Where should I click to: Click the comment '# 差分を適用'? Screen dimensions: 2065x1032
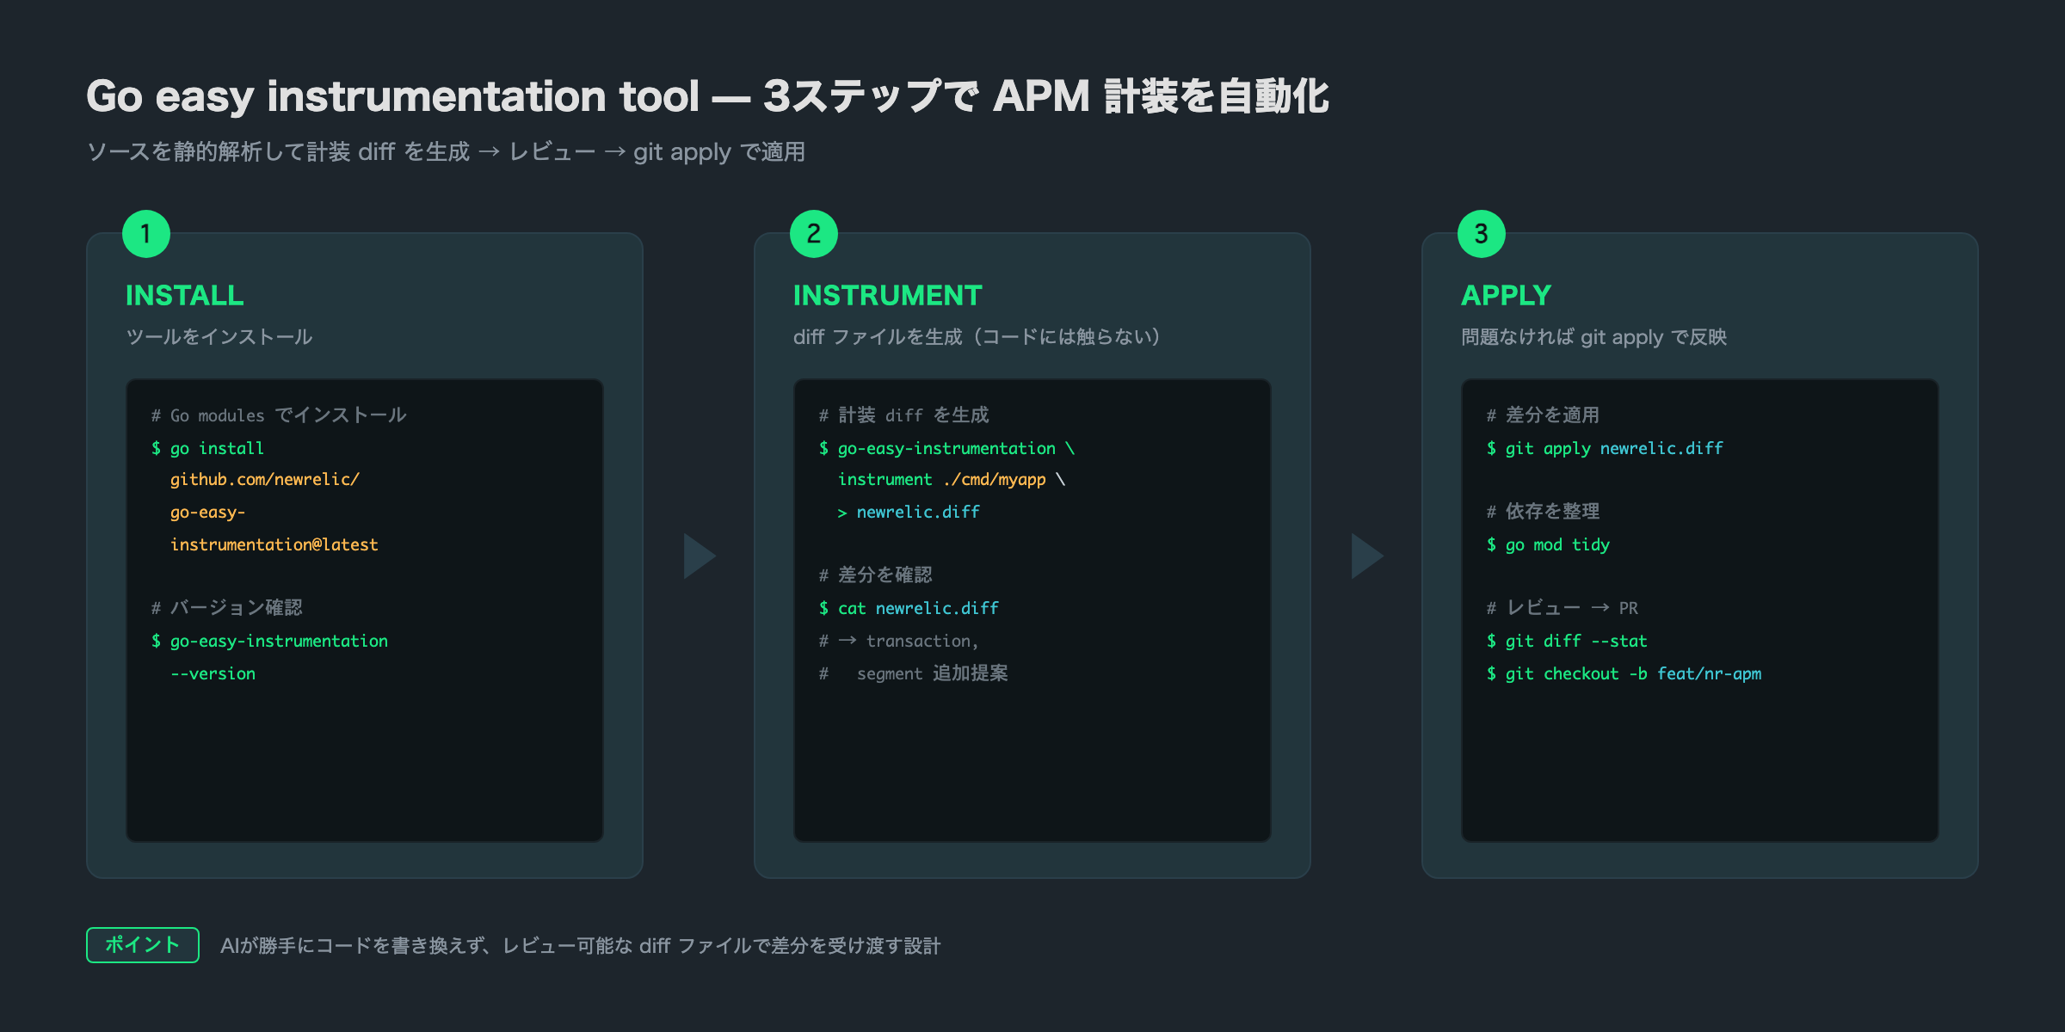[1543, 415]
